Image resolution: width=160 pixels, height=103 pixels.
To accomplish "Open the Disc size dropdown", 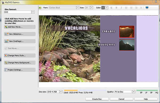I will 61,92.
